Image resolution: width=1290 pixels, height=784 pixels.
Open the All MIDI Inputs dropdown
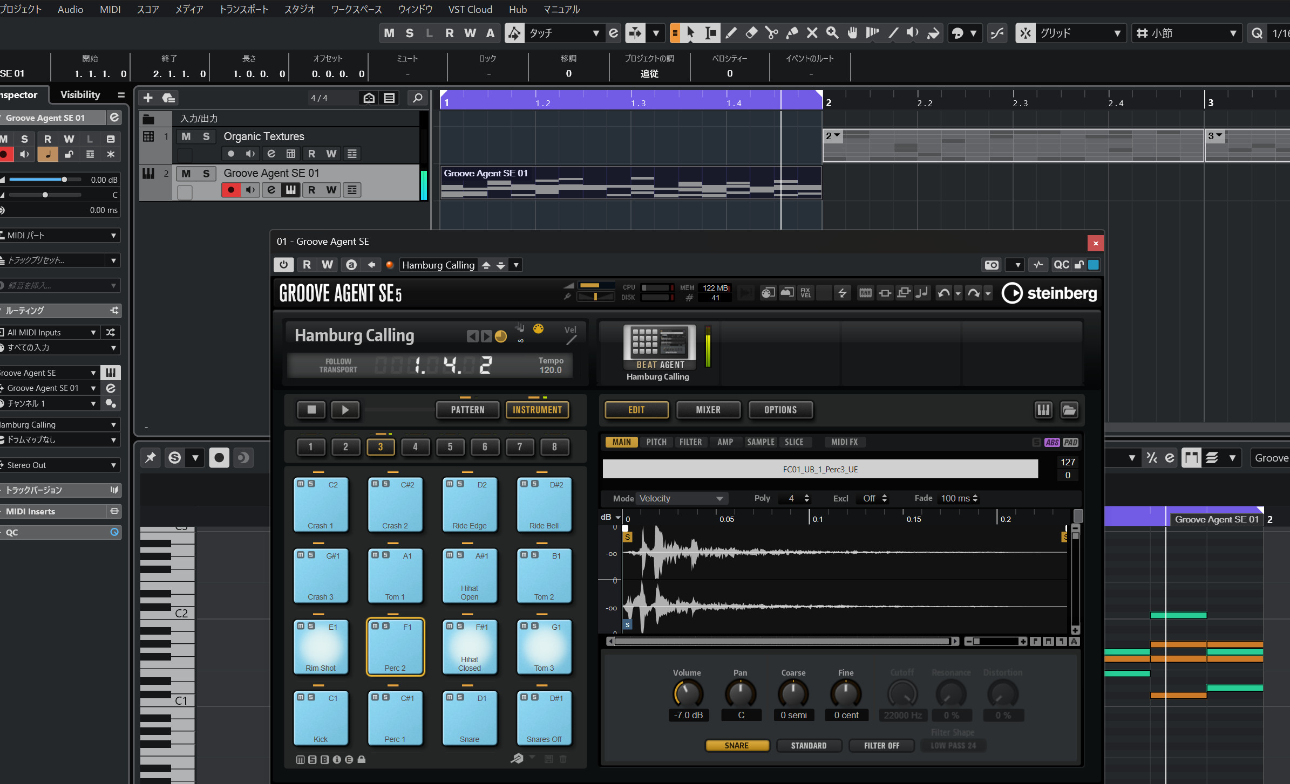50,333
